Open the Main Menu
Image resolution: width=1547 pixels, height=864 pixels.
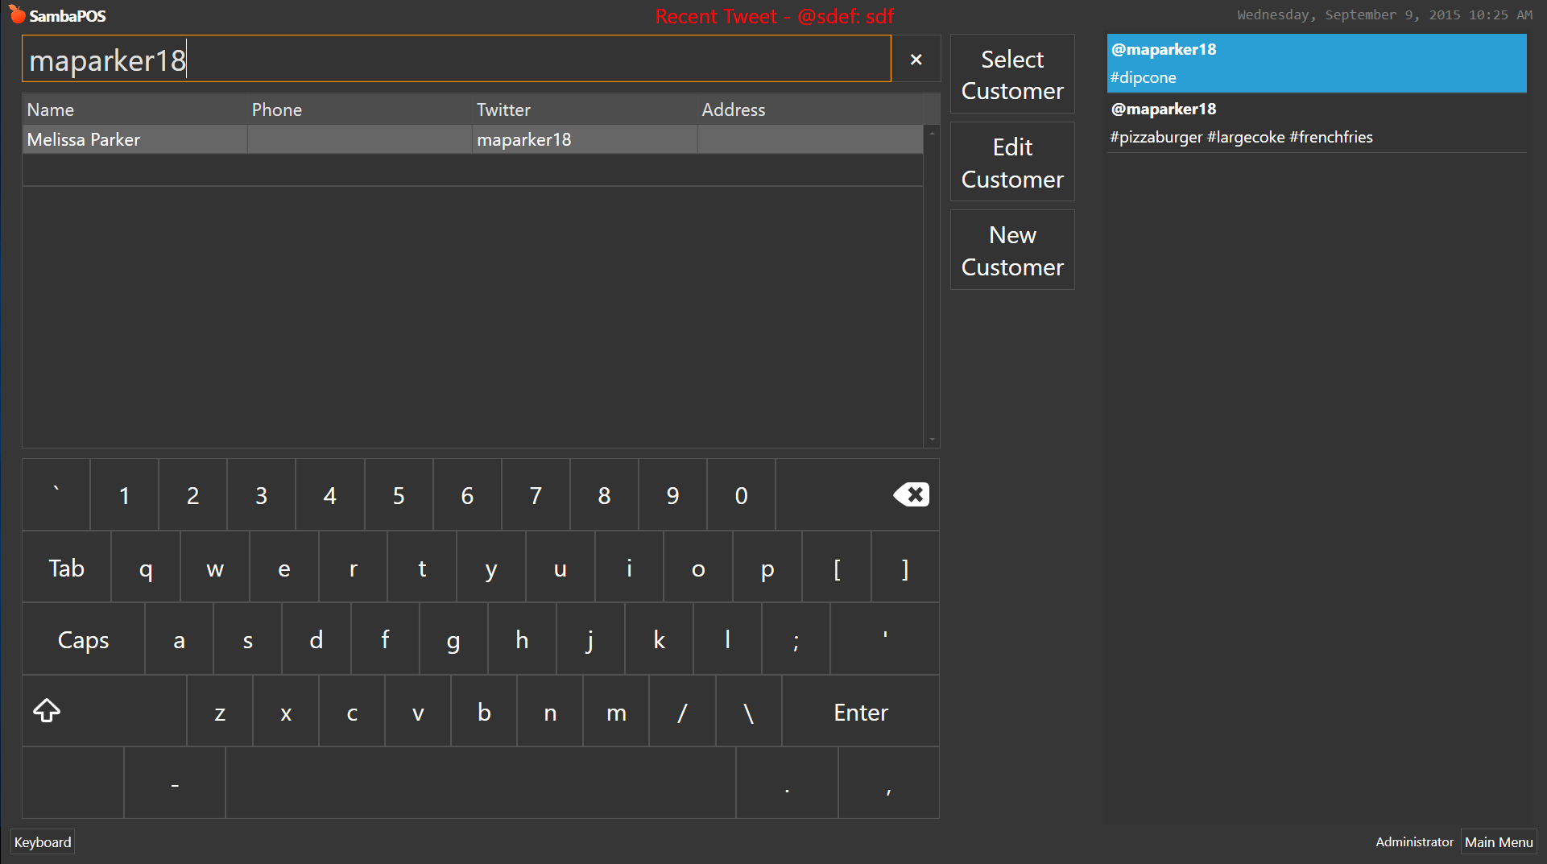tap(1499, 841)
